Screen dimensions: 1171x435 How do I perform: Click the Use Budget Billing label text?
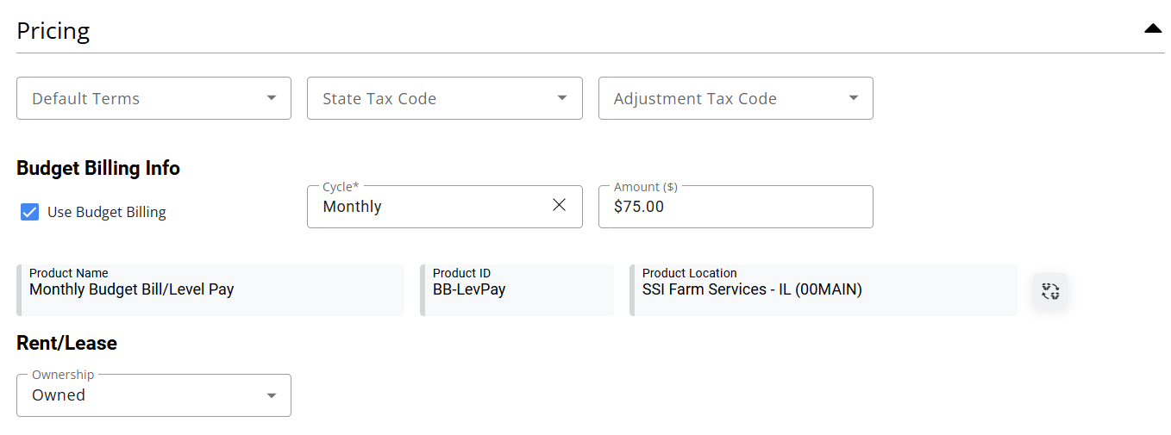point(107,212)
